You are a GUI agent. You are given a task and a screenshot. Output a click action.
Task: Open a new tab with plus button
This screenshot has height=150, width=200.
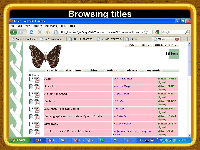184,39
